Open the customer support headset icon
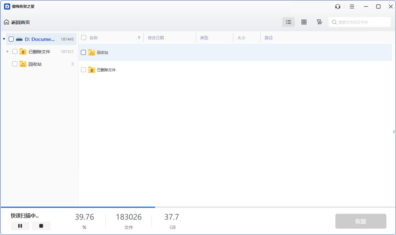This screenshot has width=396, height=235. click(x=338, y=7)
